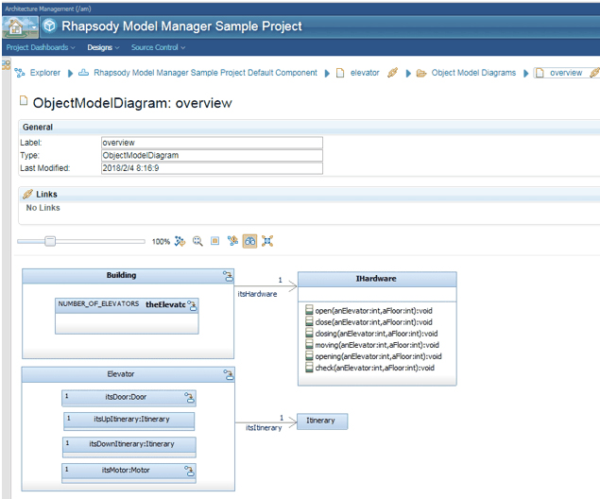Expand the arrow before Object Model Diagrams
Screen dimensions: 600x499
[x=408, y=73]
